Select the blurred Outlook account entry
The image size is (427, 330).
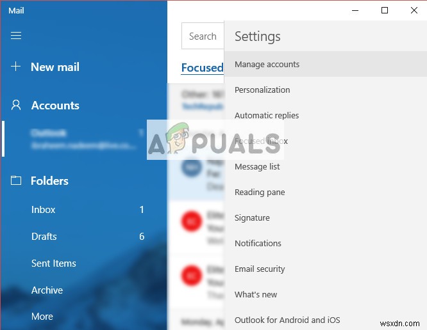pos(85,139)
